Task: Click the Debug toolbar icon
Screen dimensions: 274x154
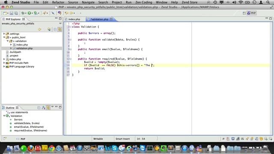Action: pyautogui.click(x=23, y=13)
